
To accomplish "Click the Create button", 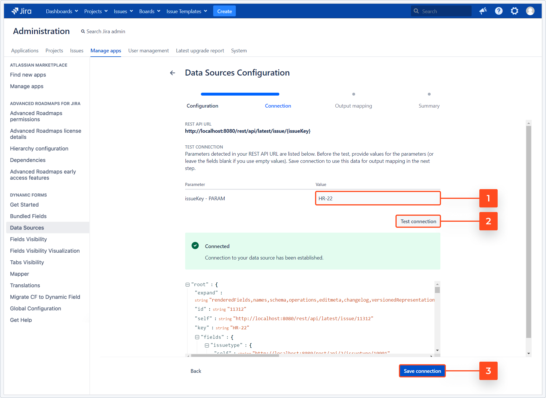I will pyautogui.click(x=224, y=11).
